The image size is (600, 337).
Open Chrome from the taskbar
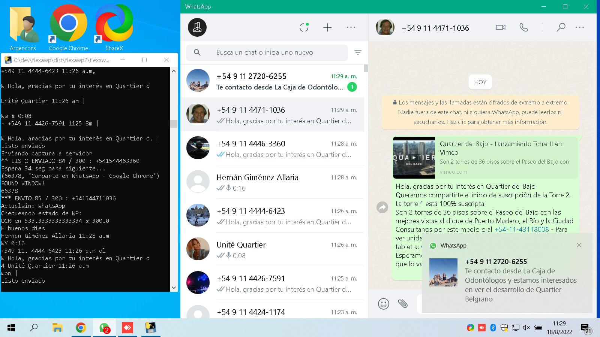pyautogui.click(x=81, y=328)
